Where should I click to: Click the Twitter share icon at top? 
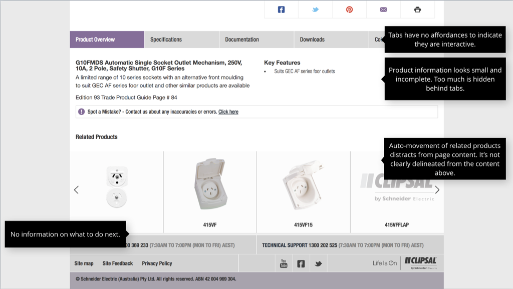tap(315, 10)
